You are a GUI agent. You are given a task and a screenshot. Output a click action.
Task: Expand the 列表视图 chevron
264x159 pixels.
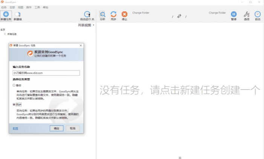coord(94,25)
